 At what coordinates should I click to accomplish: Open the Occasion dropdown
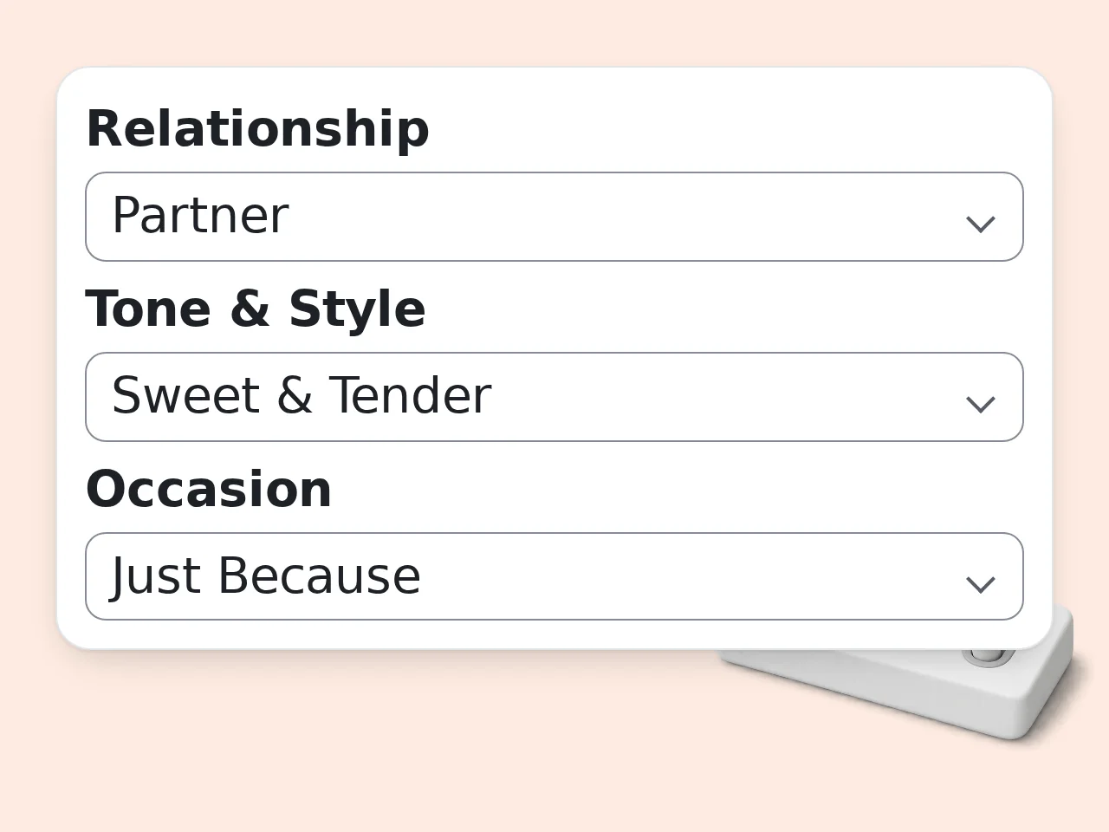[x=554, y=576]
